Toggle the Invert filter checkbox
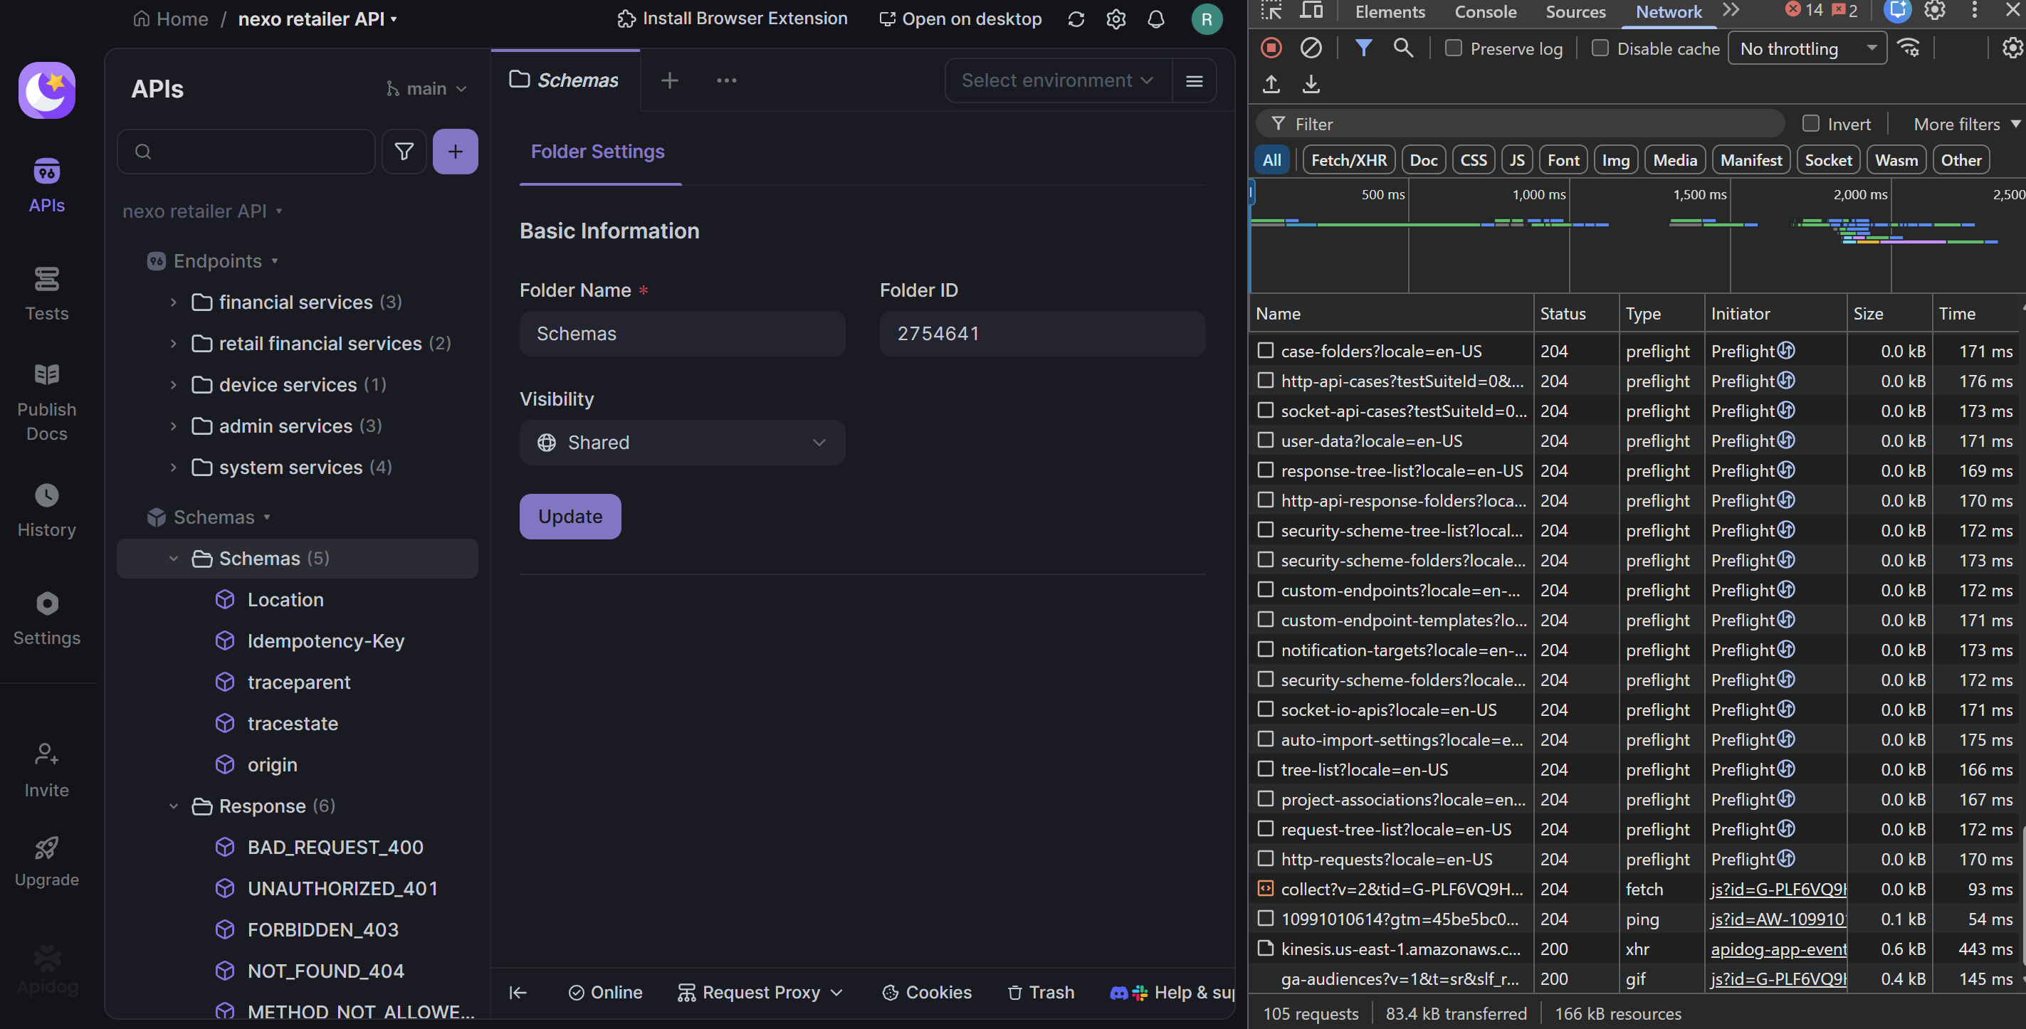The width and height of the screenshot is (2026, 1029). (x=1810, y=125)
